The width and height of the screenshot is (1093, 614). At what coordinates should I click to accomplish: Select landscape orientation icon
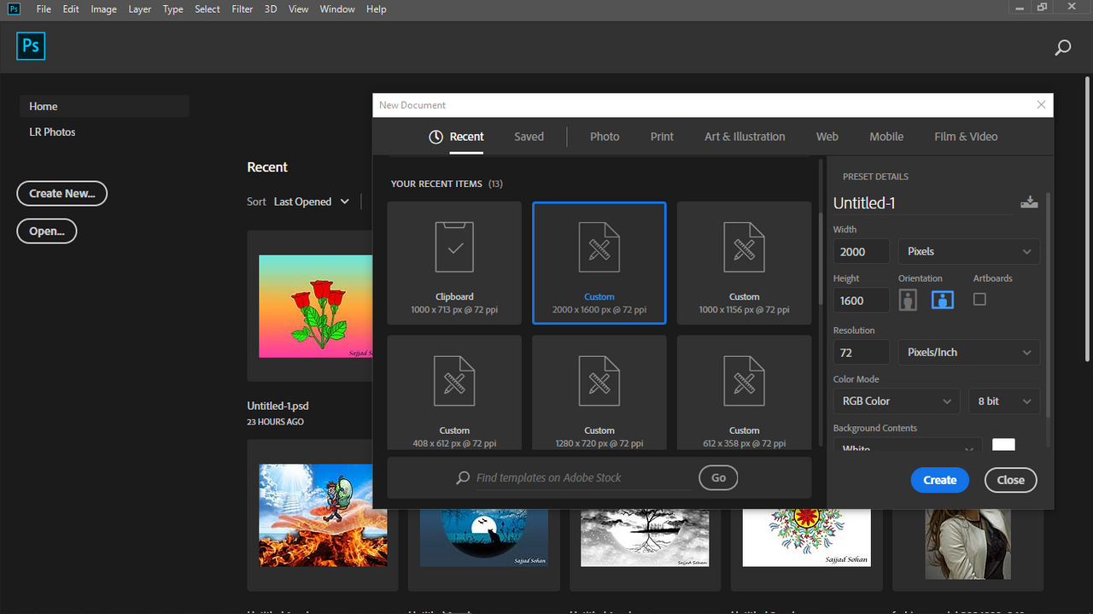(943, 300)
